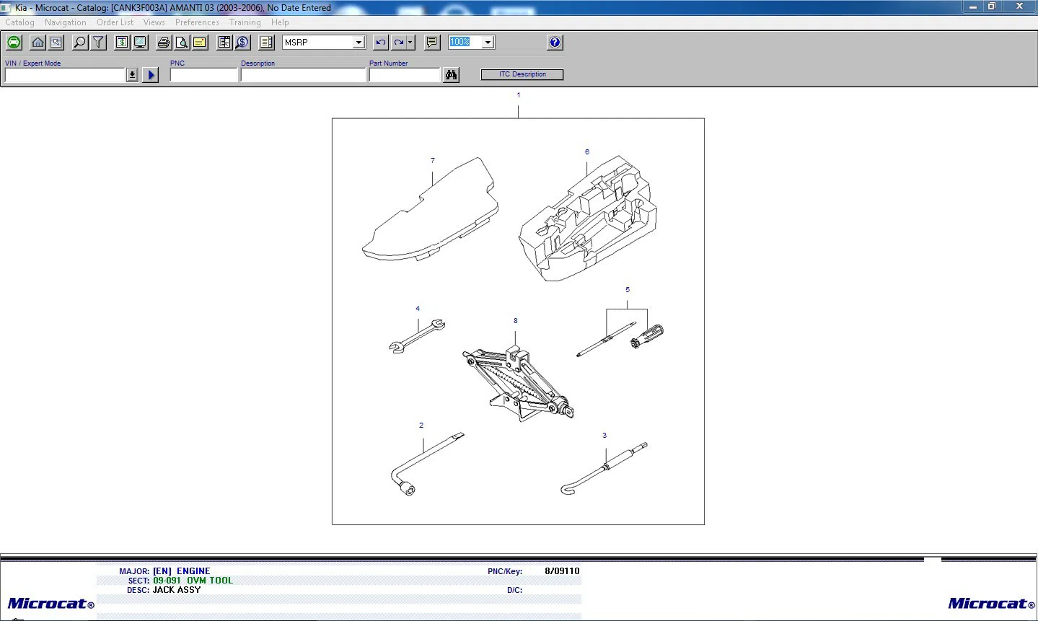Click the monitor display icon
Viewport: 1038px width, 621px height.
tap(141, 43)
